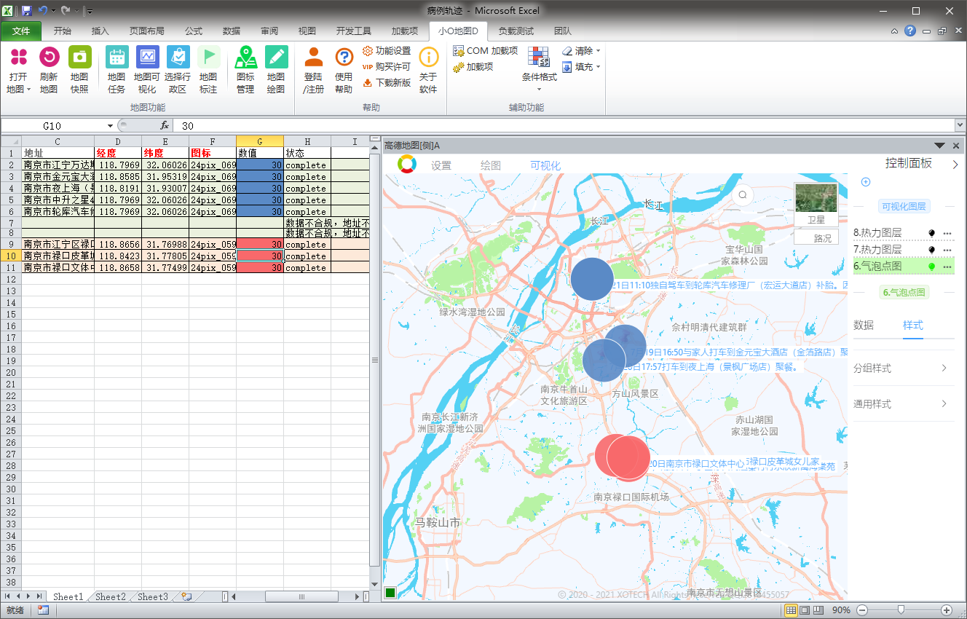The height and width of the screenshot is (619, 967).
Task: Open 图标管理 icon manager
Action: [x=245, y=58]
